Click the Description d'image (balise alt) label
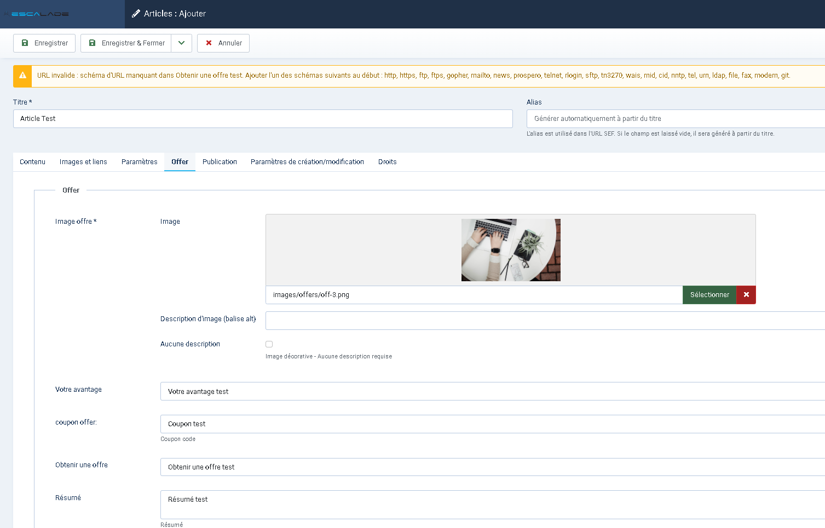The height and width of the screenshot is (528, 825). 208,319
